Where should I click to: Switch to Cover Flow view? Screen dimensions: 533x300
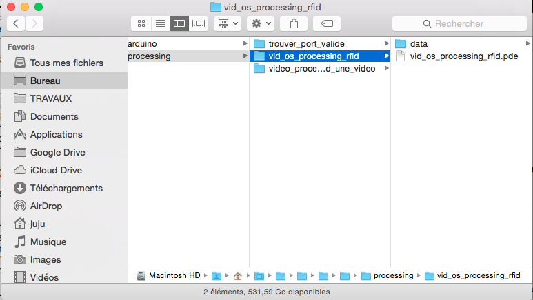(199, 23)
